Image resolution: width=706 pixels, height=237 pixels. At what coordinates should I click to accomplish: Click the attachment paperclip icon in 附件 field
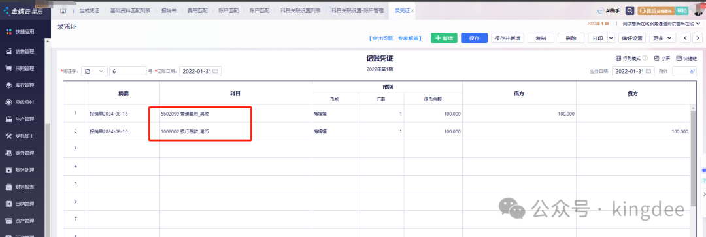click(x=692, y=71)
